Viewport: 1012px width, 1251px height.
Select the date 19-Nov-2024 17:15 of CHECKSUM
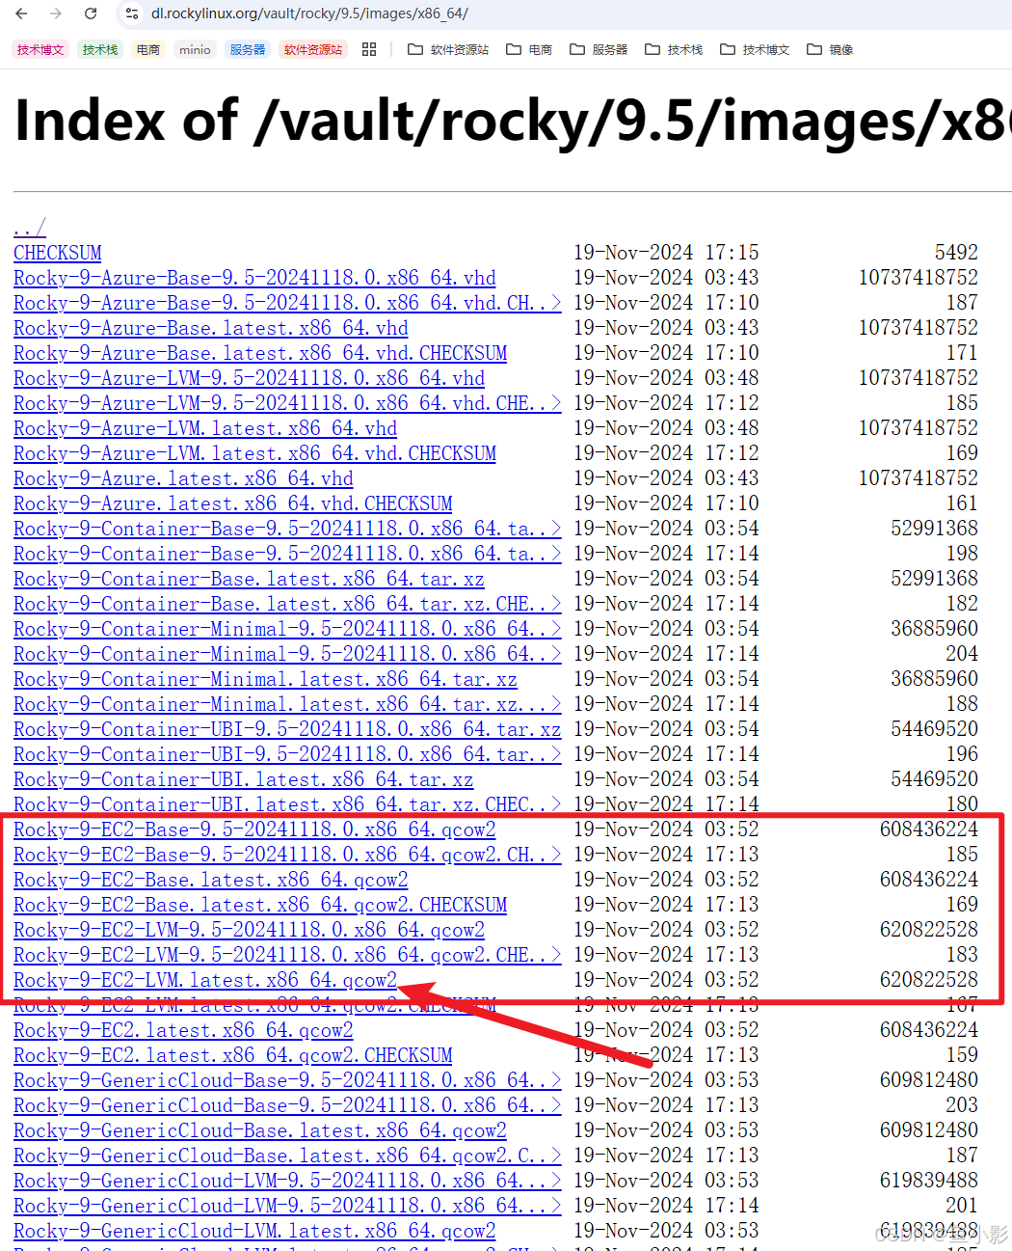click(x=666, y=253)
